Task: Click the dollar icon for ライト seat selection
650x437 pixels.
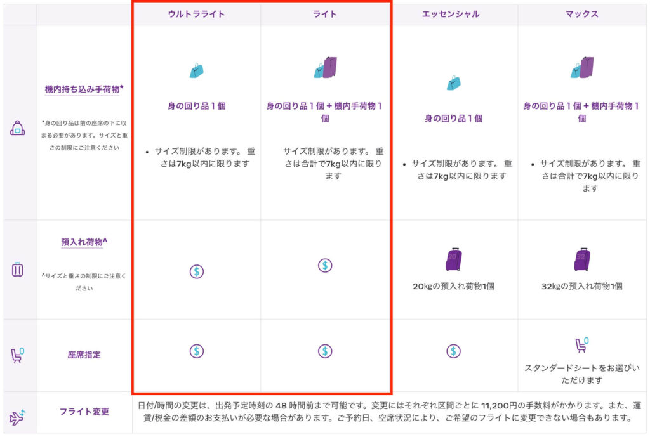Action: click(x=325, y=351)
